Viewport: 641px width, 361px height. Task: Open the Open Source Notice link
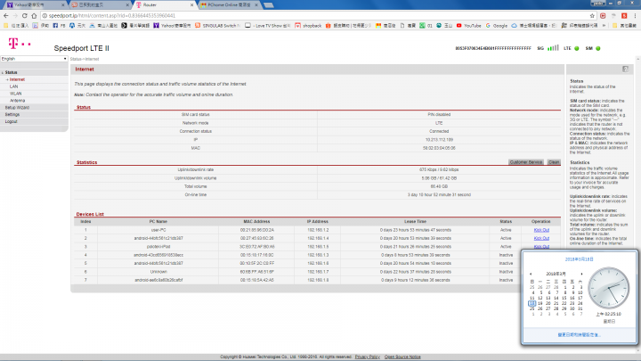(x=402, y=357)
